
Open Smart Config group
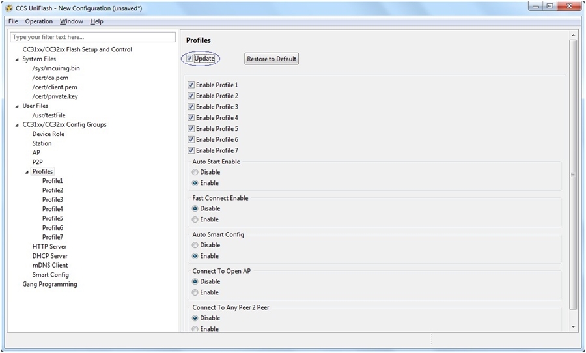pos(50,274)
